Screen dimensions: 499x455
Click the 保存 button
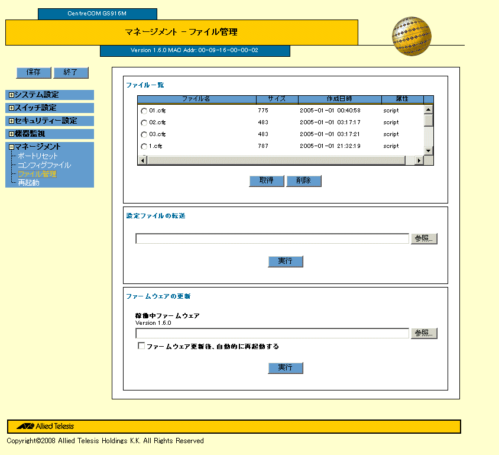[x=34, y=72]
